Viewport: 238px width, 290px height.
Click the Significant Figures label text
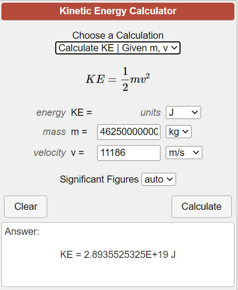pyautogui.click(x=99, y=180)
